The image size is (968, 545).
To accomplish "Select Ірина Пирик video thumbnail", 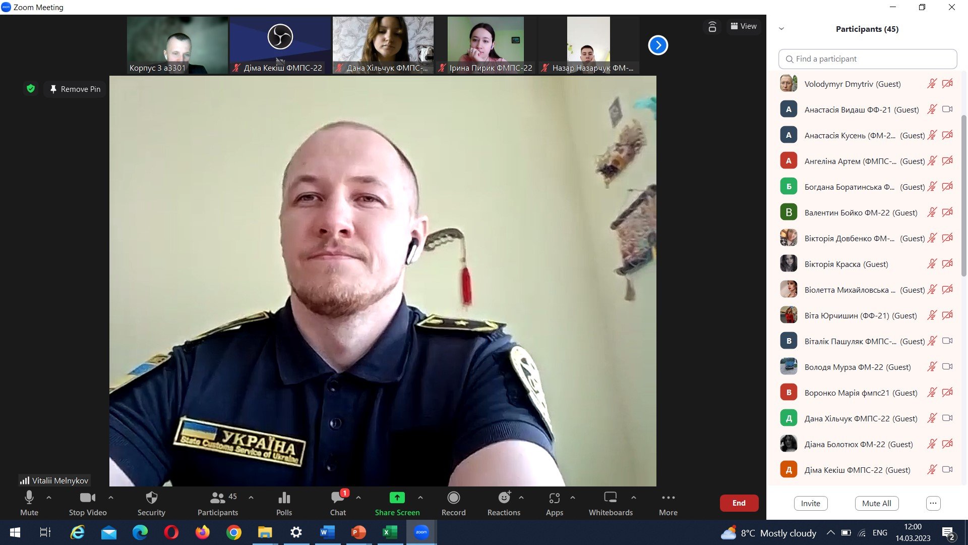I will pos(486,45).
